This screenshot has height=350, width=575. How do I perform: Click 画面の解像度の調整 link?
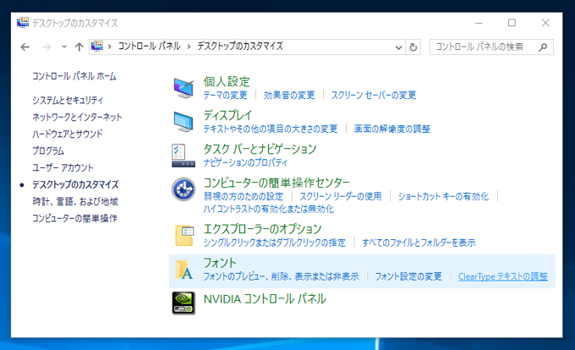[392, 129]
